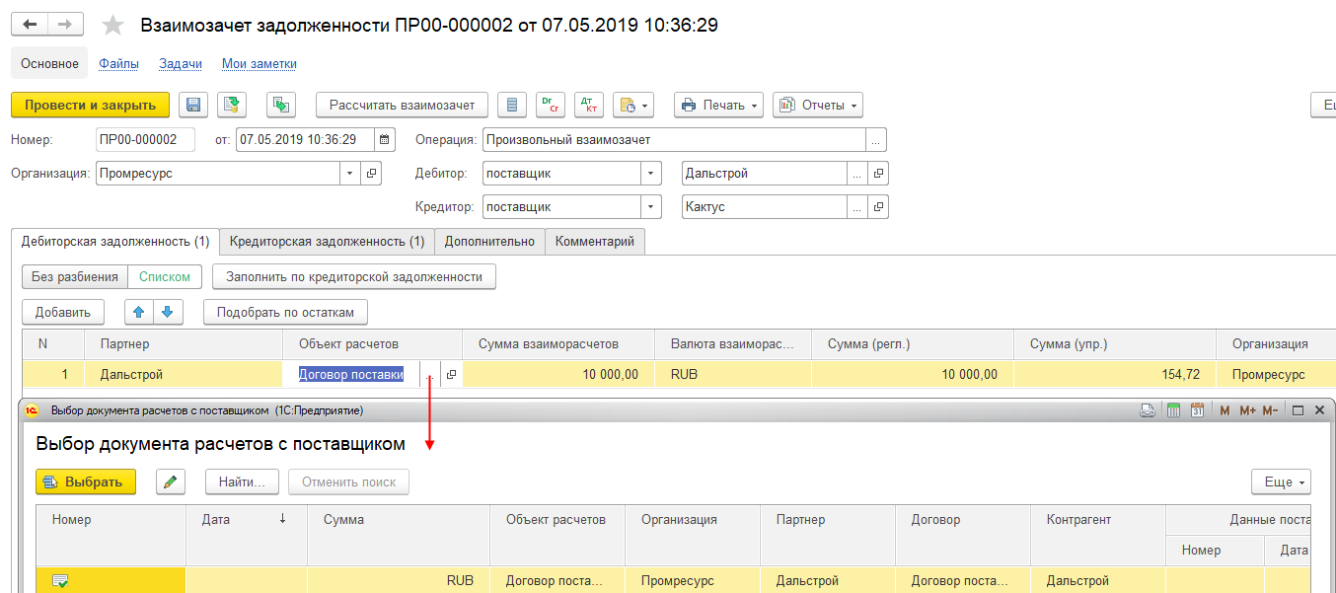Open the Отчеты dropdown menu
Screen dimensions: 1336x593
point(818,105)
